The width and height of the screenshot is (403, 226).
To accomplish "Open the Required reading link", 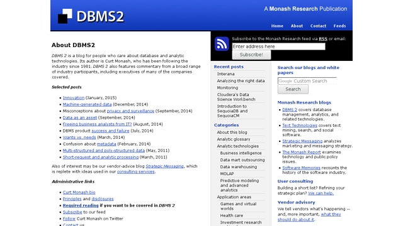I will pos(81,205).
